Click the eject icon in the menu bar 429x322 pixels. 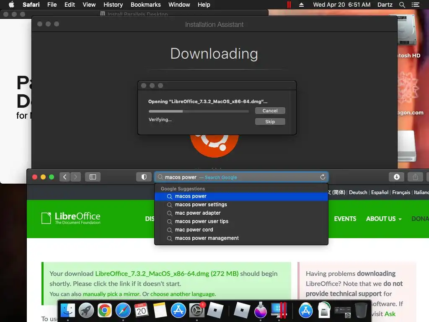(x=301, y=5)
